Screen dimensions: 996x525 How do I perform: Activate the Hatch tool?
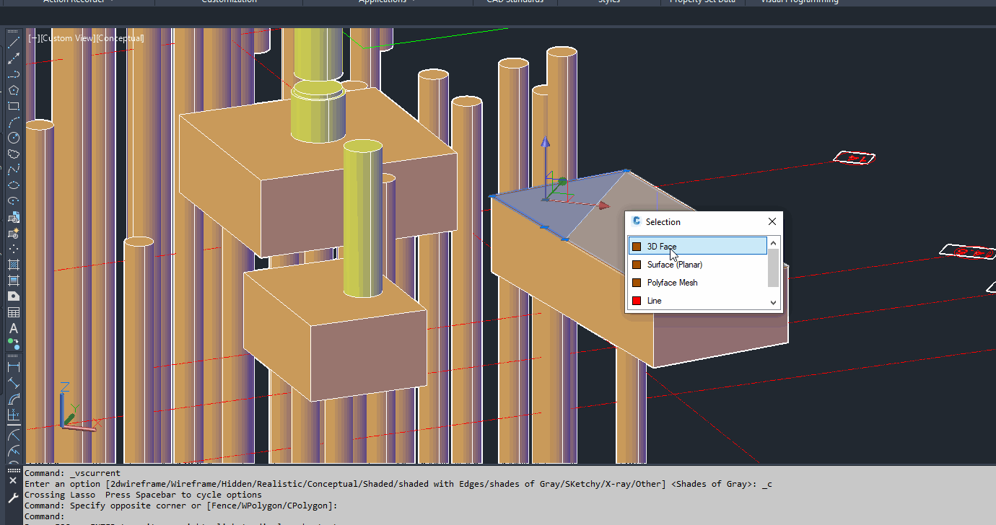point(13,264)
